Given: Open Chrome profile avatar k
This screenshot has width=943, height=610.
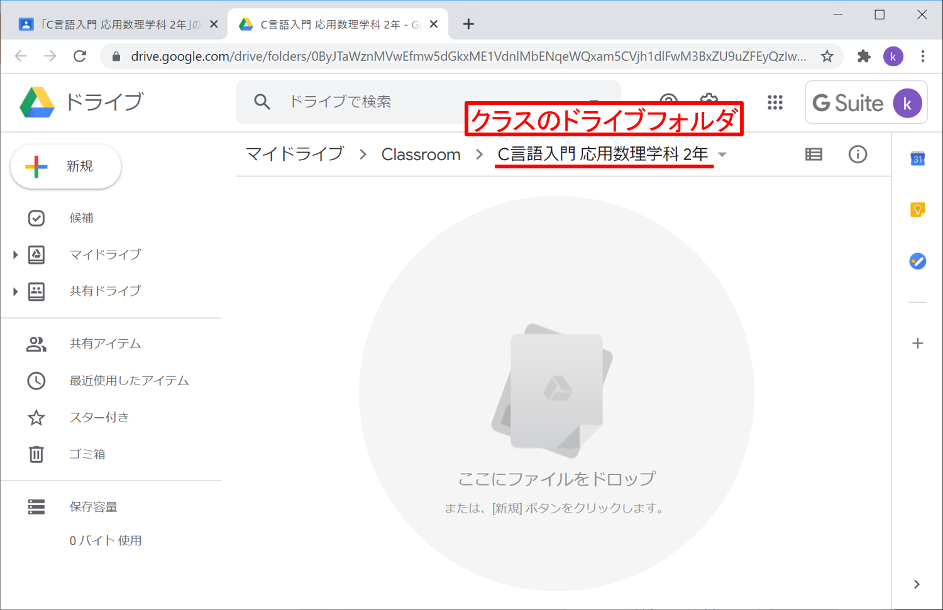Looking at the screenshot, I should pos(893,57).
